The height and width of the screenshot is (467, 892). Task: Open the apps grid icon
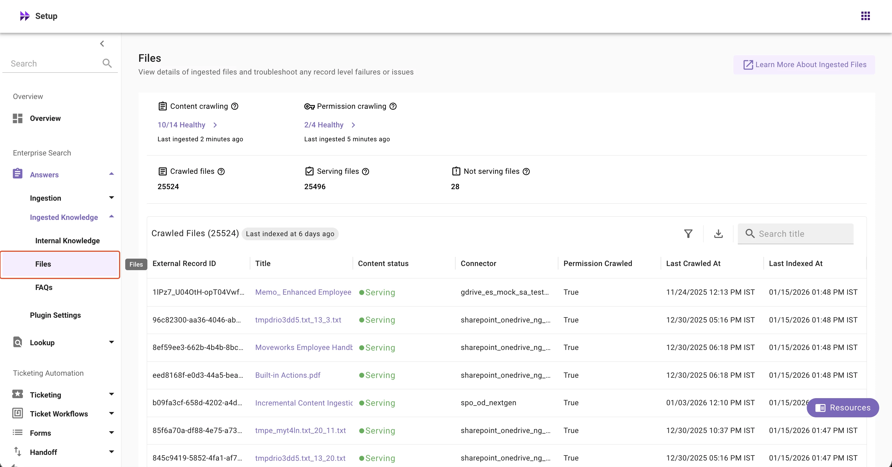point(865,16)
